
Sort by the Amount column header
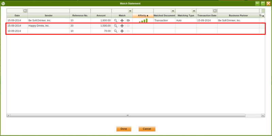[101, 15]
